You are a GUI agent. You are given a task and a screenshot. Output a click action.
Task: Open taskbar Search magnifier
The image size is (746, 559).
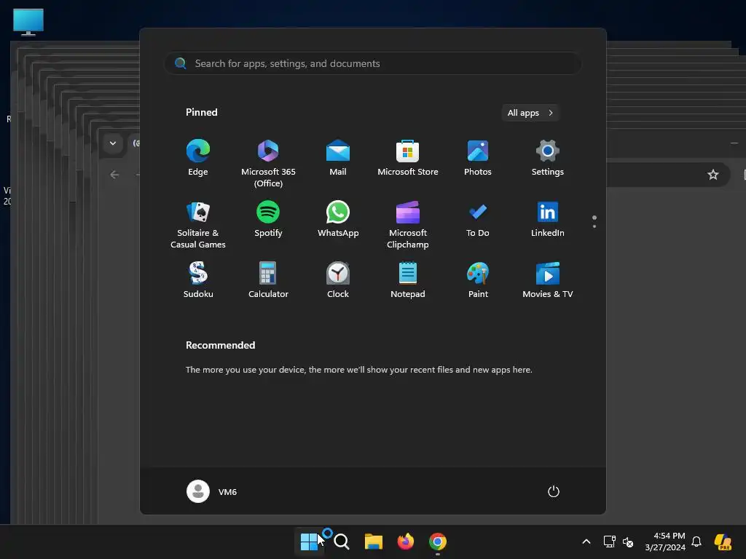[341, 542]
